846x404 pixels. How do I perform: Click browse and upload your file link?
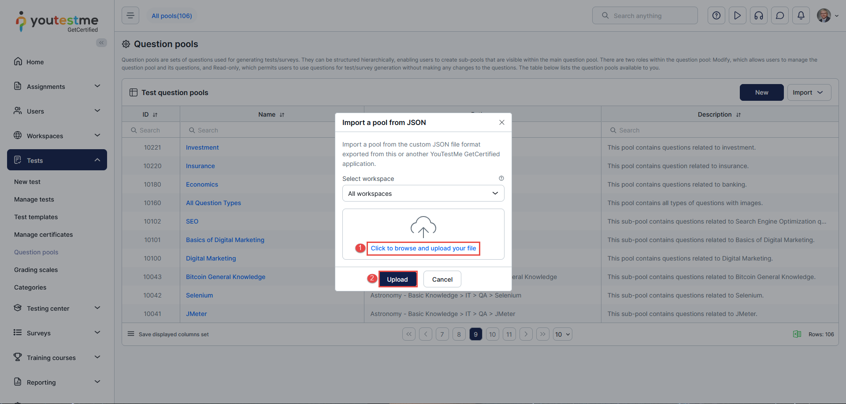coord(423,248)
